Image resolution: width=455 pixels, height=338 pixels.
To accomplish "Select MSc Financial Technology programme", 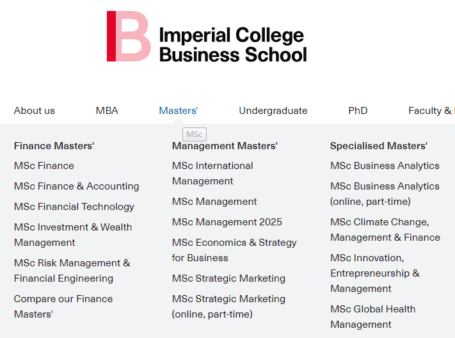I will click(74, 207).
